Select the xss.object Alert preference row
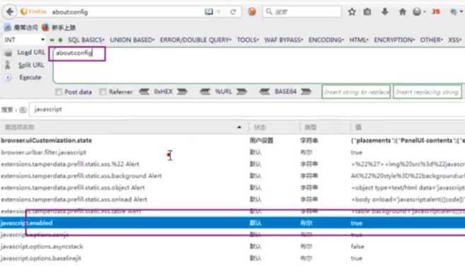 click(232, 187)
